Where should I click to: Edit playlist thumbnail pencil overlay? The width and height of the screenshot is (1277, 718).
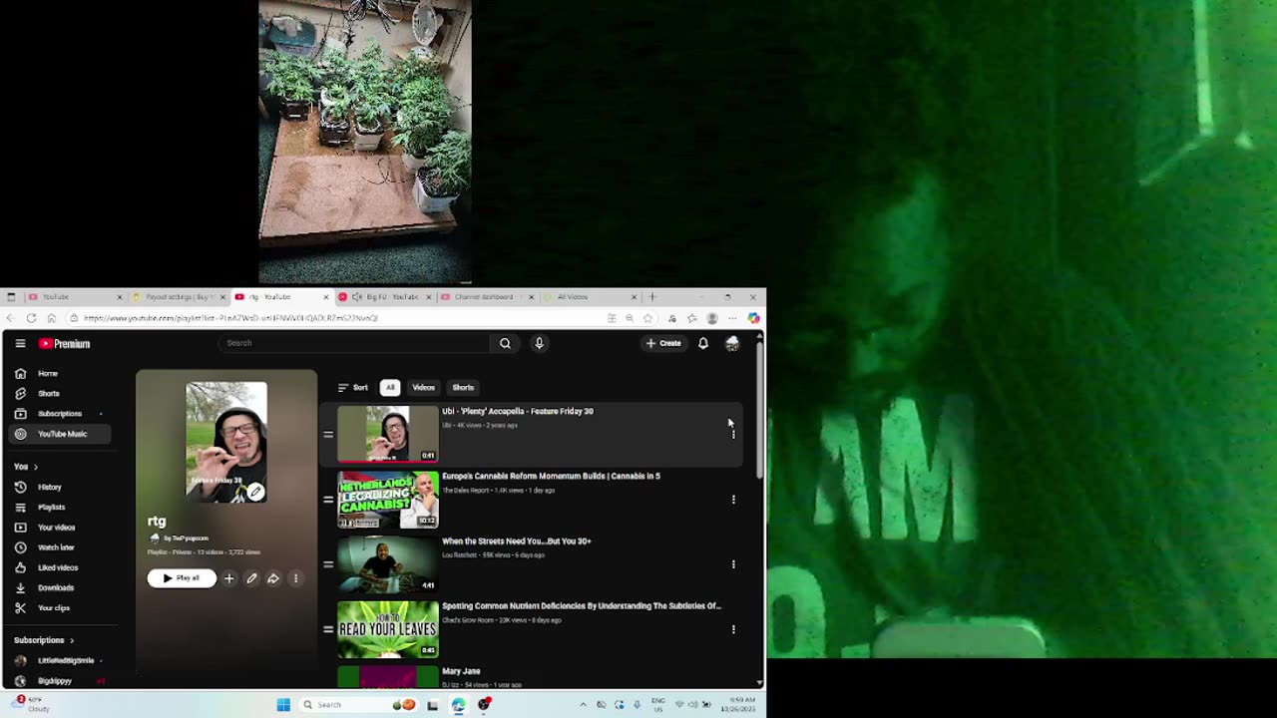256,492
